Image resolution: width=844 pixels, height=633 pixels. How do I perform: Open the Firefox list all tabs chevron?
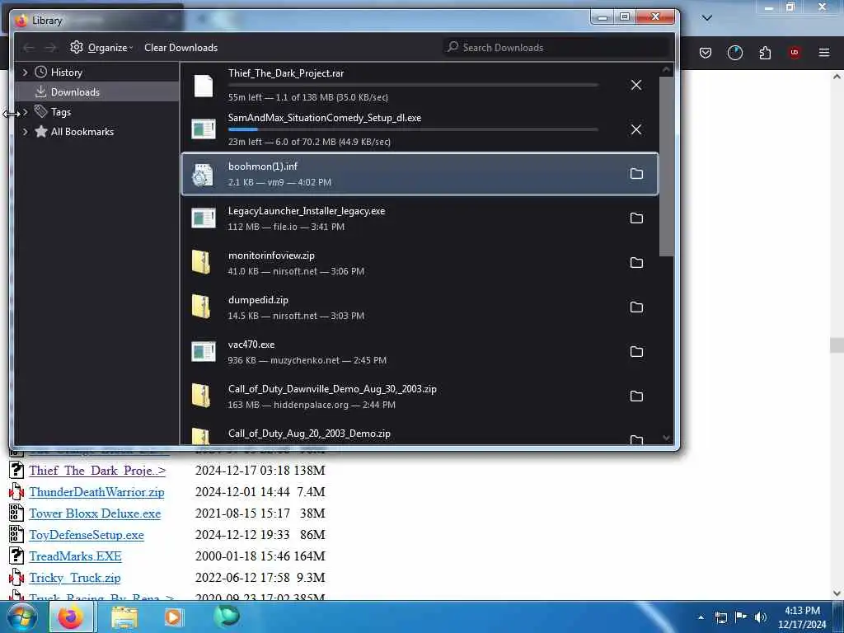pyautogui.click(x=707, y=18)
